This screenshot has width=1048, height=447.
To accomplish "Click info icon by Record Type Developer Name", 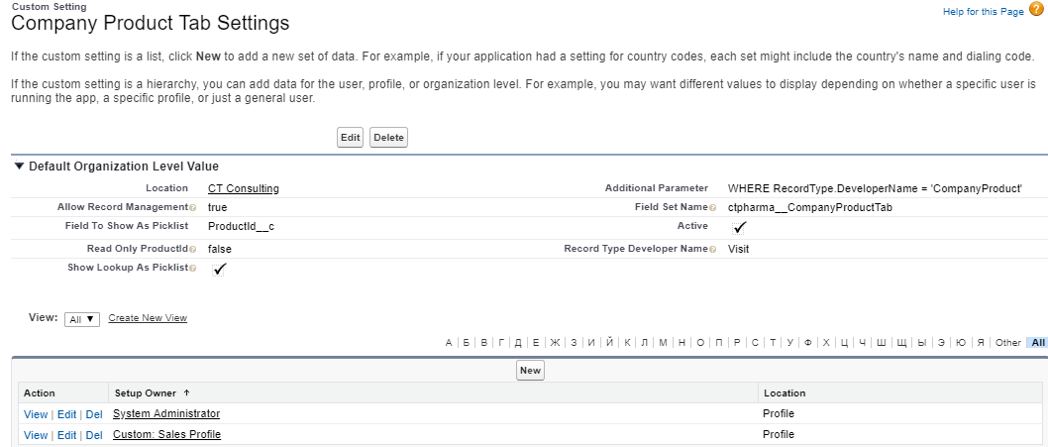I will tap(712, 249).
